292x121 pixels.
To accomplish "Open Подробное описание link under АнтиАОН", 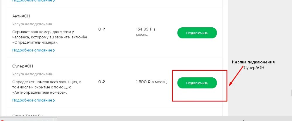I will [x=32, y=50].
